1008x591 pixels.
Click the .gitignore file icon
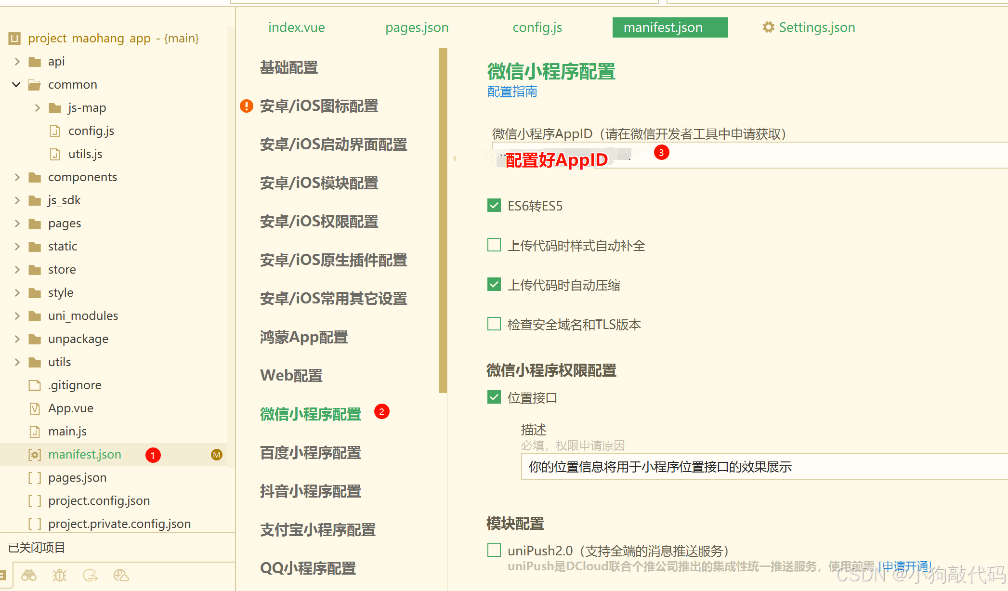[35, 385]
